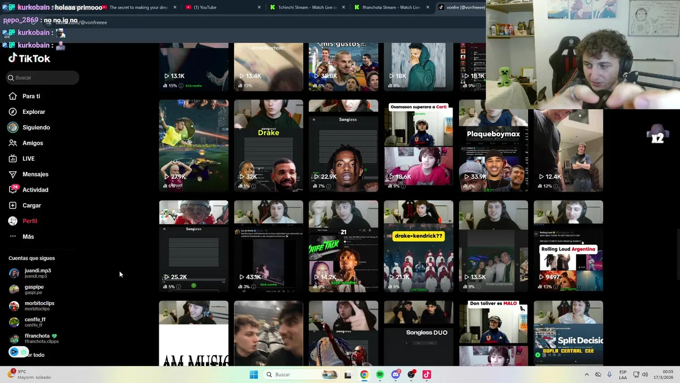Screen dimensions: 680x383
Task: Switch to 1chinchi Stream Kick tab
Action: 307,7
